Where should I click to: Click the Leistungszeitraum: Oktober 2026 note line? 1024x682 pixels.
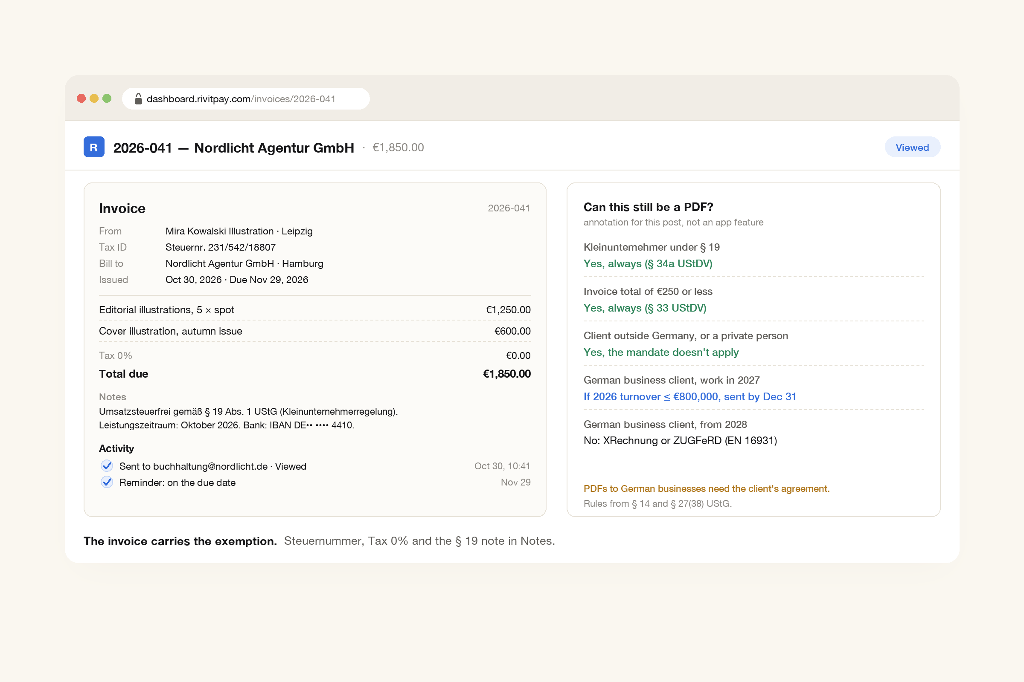point(227,425)
